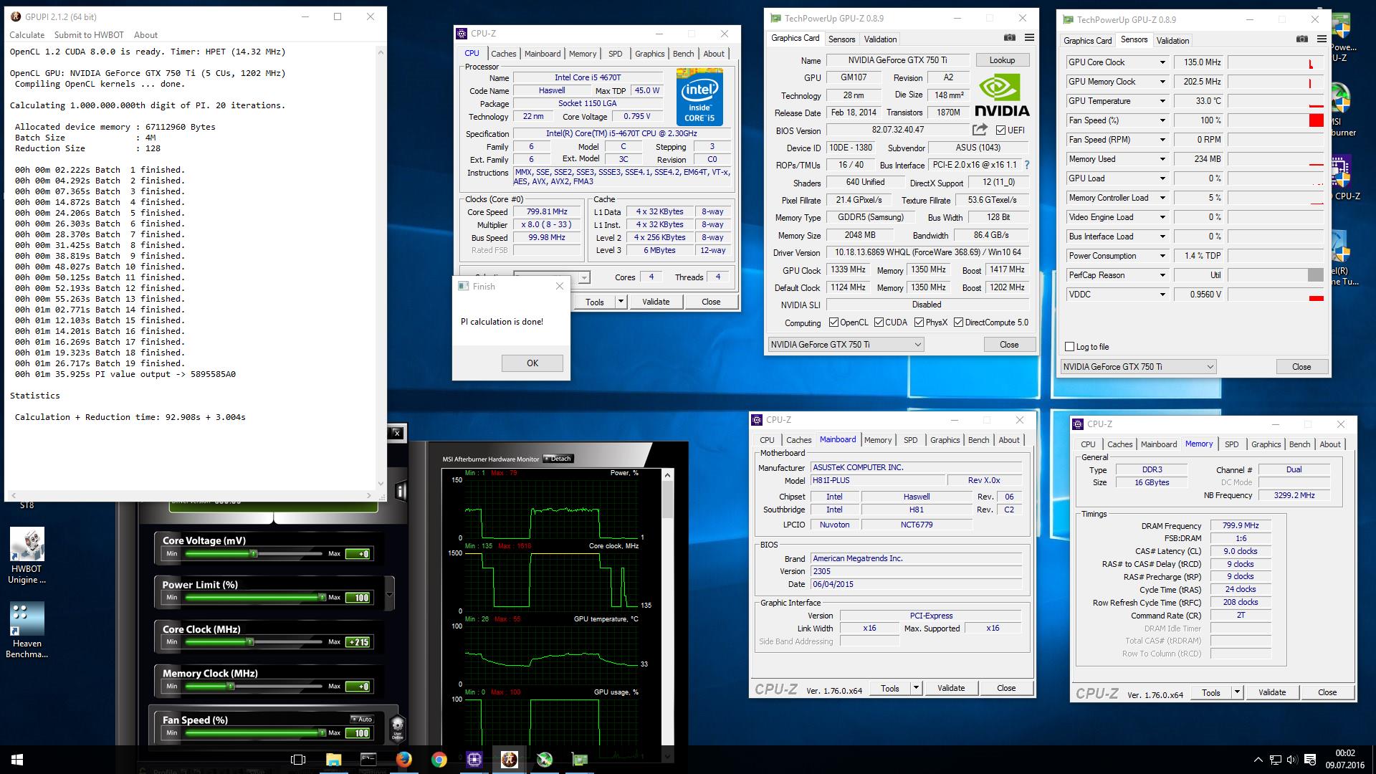Click the Afterburner monitor scrollbar up arrow
1376x774 pixels.
point(668,475)
